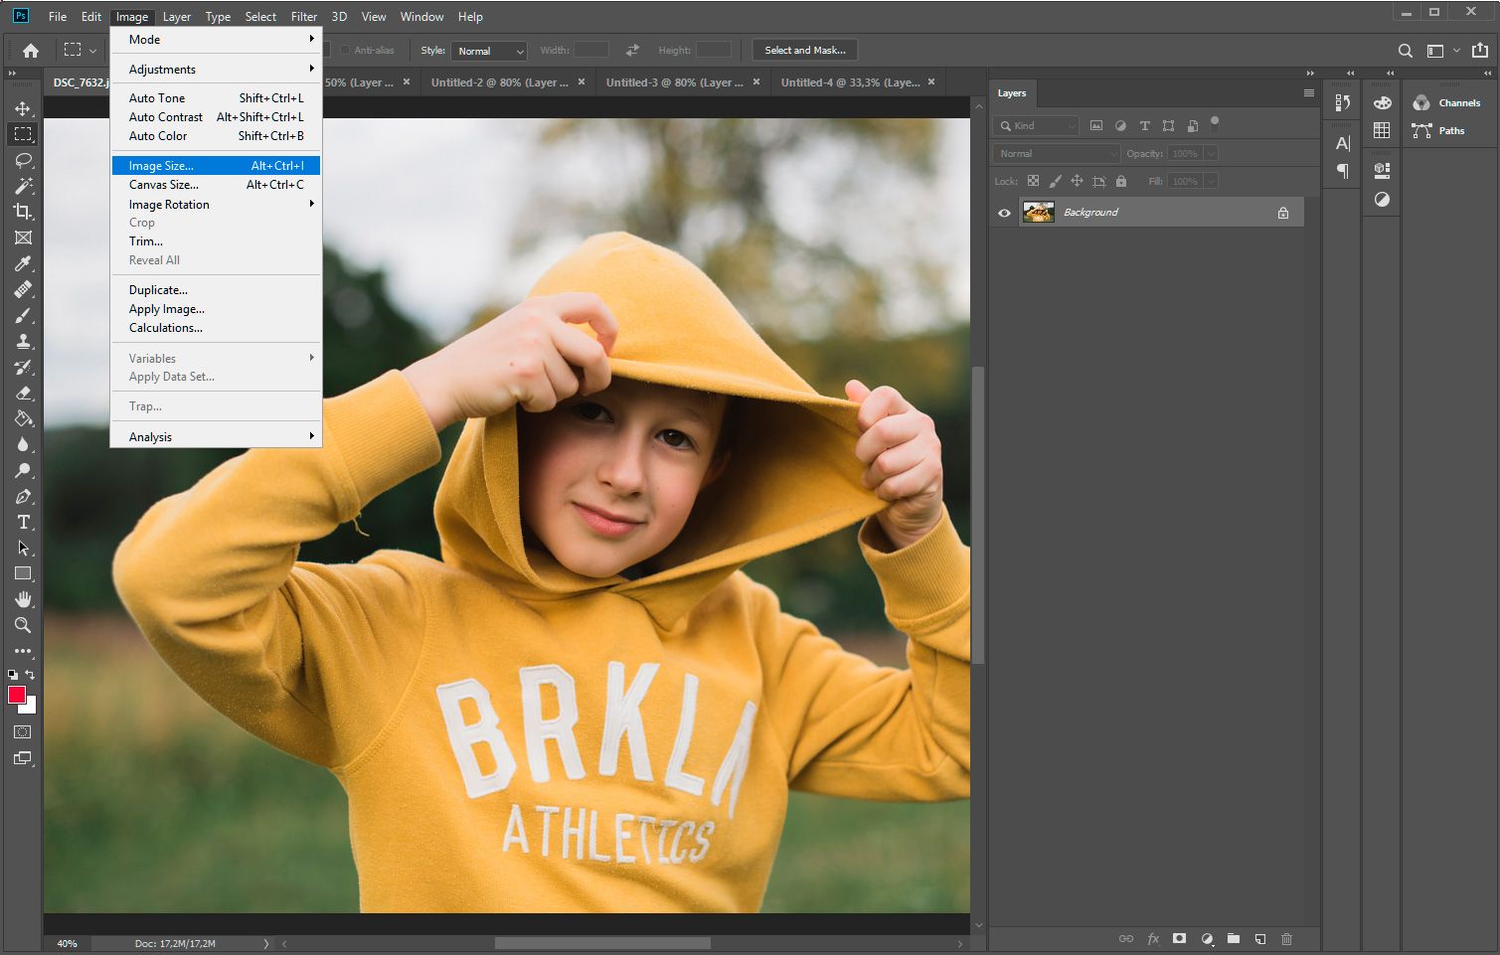Click the Background layer thumbnail

pyautogui.click(x=1039, y=212)
